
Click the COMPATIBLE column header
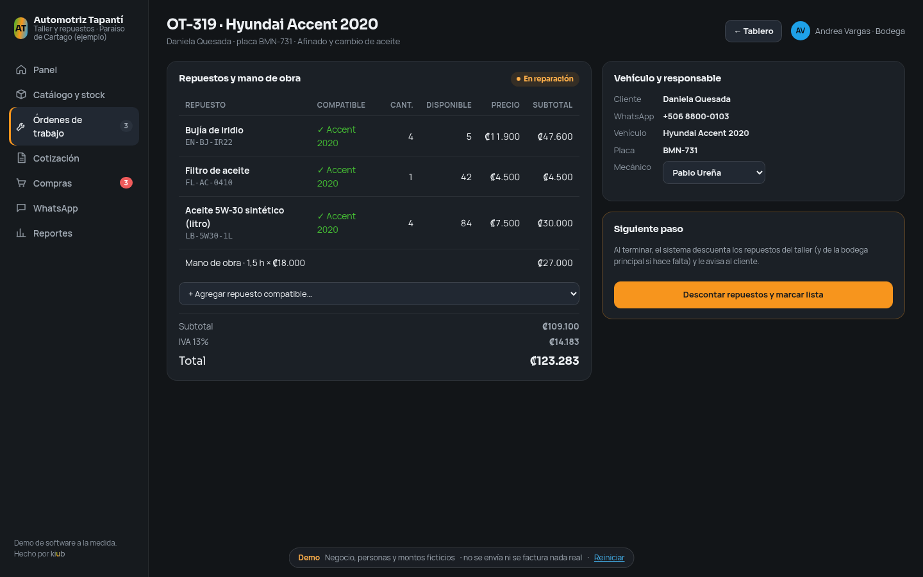click(x=341, y=105)
